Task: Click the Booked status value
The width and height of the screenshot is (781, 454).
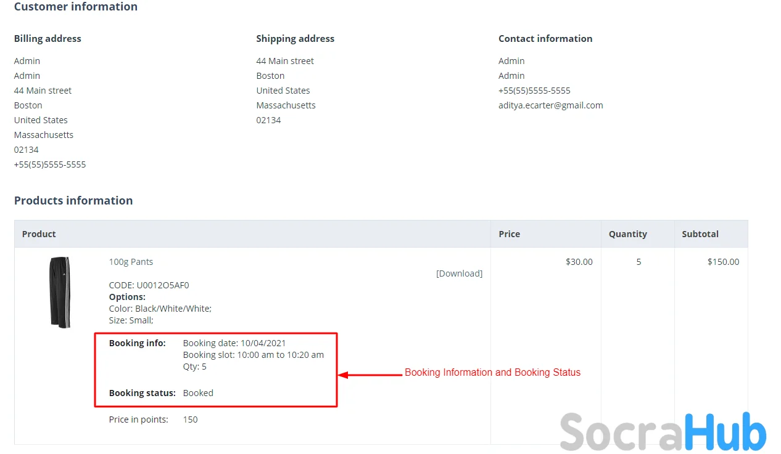Action: [x=198, y=393]
